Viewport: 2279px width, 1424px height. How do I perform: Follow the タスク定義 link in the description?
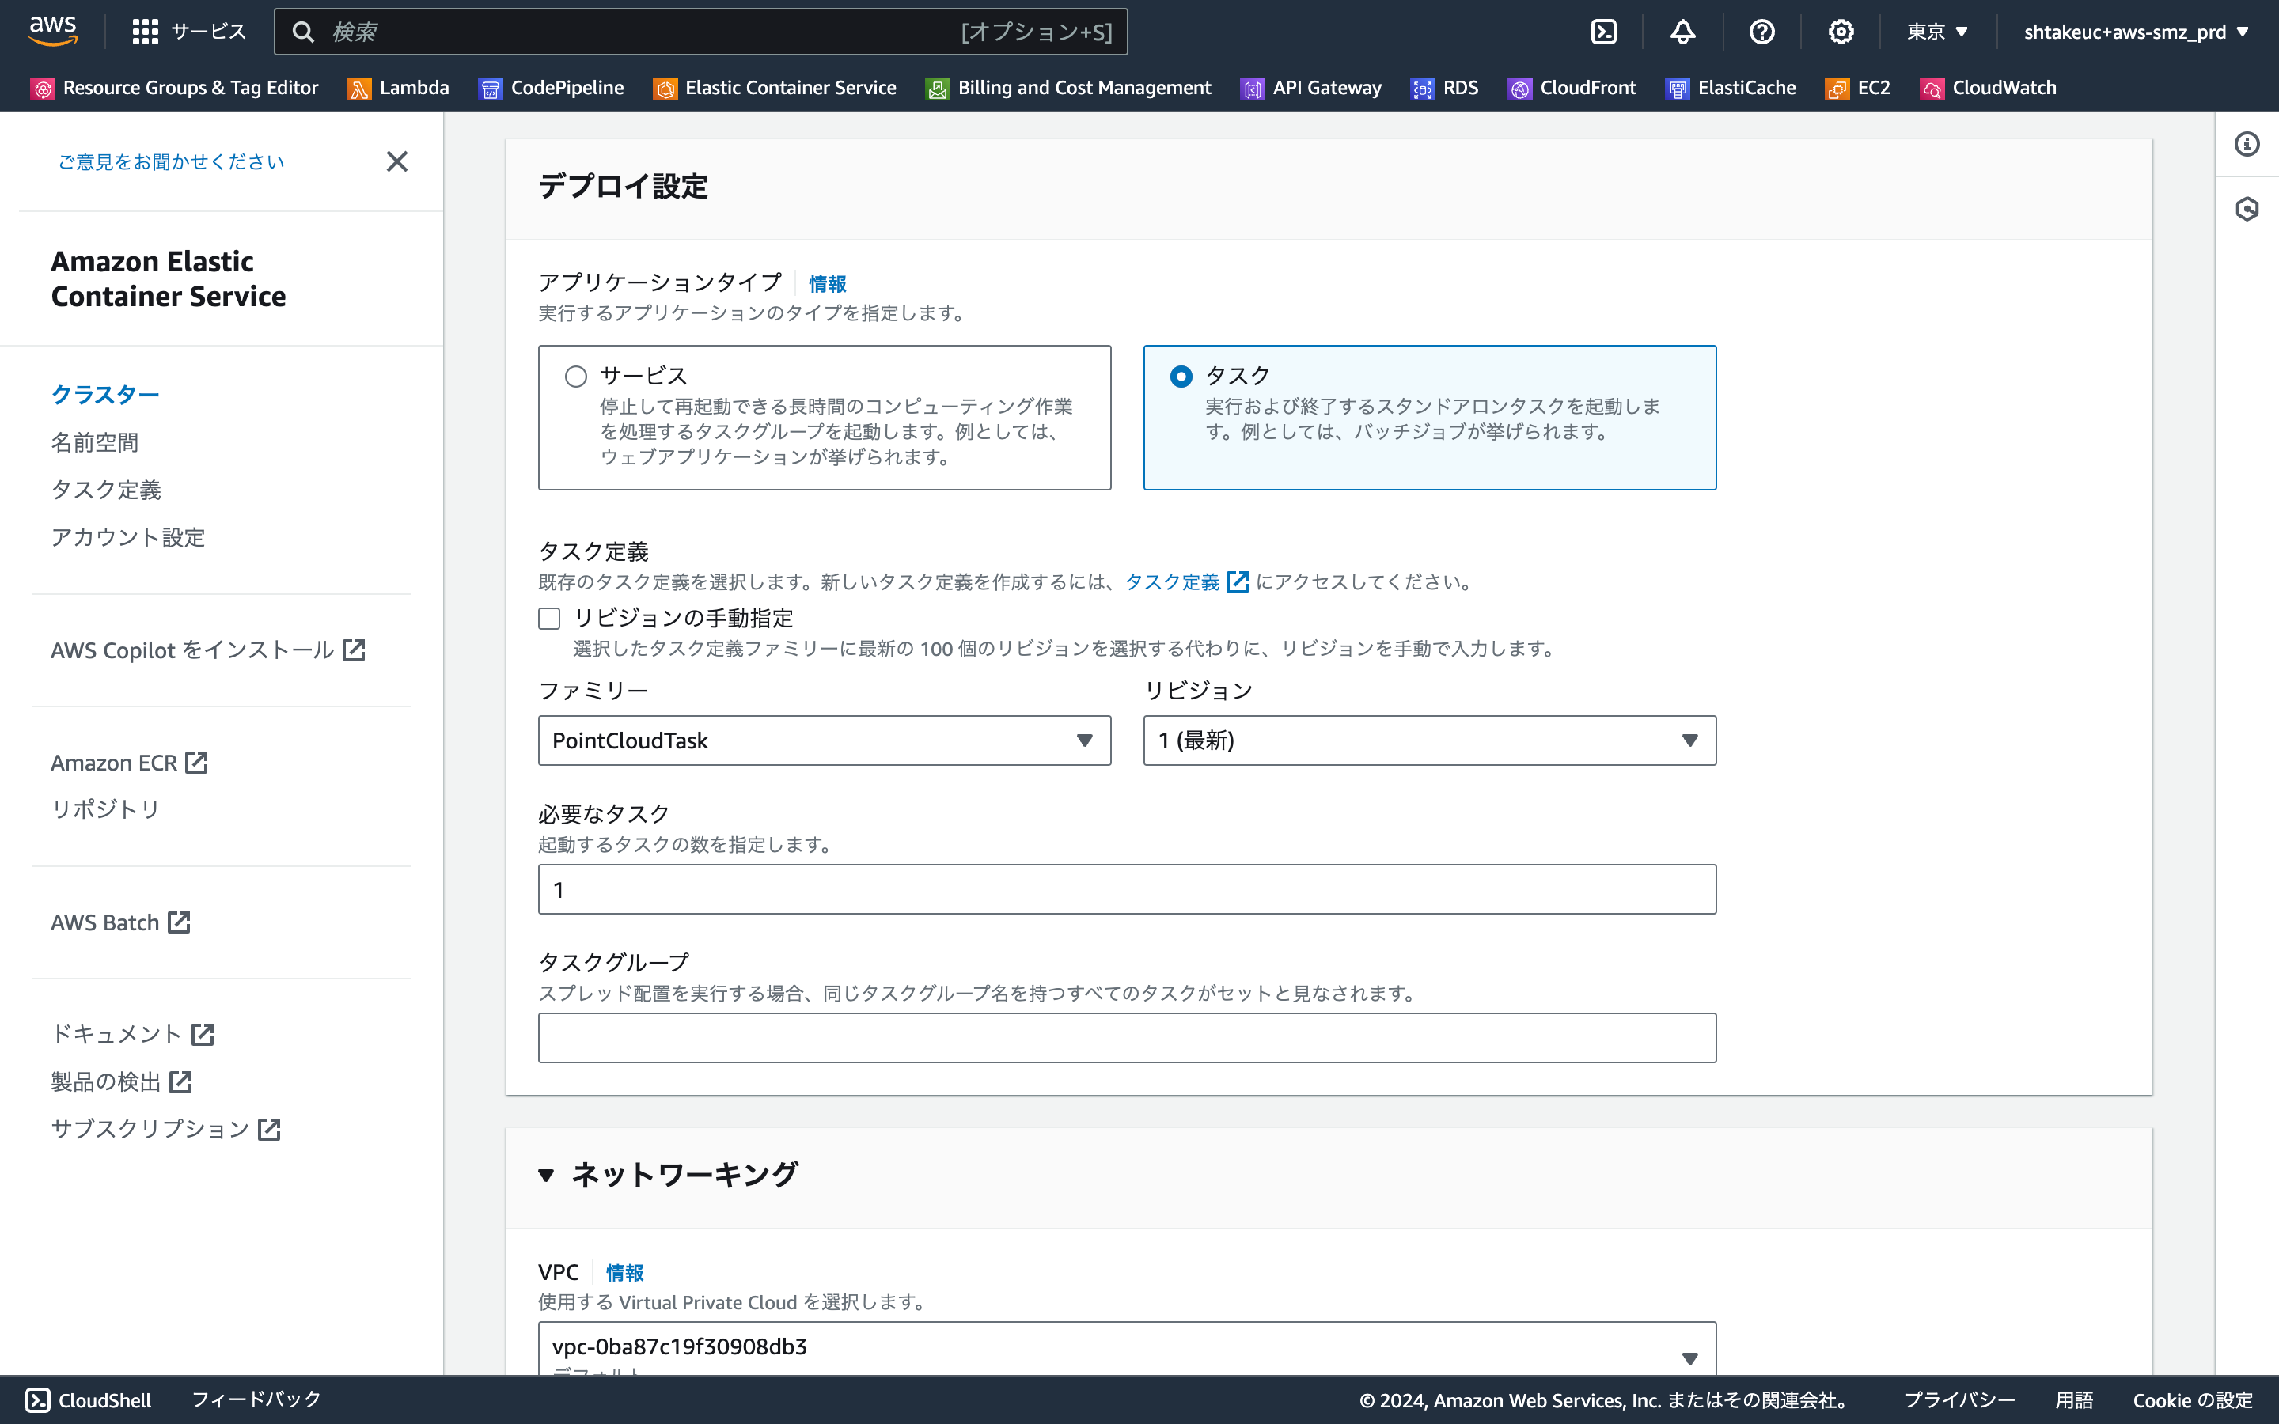pos(1173,582)
